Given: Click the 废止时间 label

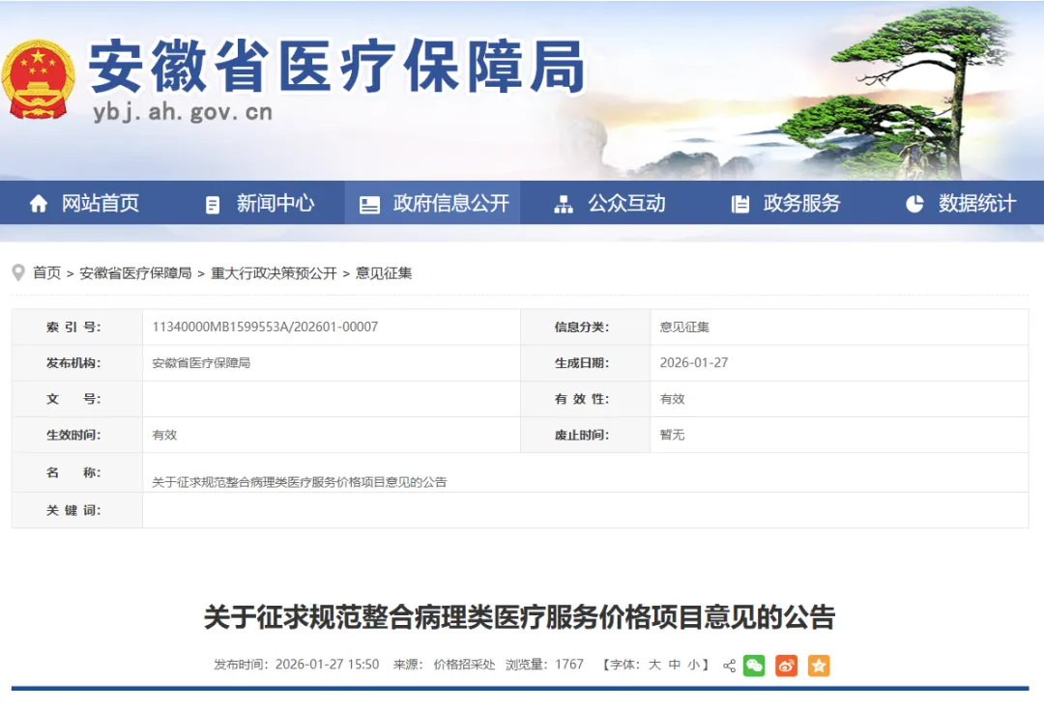Looking at the screenshot, I should tap(582, 435).
